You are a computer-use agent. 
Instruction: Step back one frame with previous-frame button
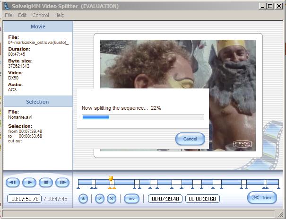(x=13, y=182)
